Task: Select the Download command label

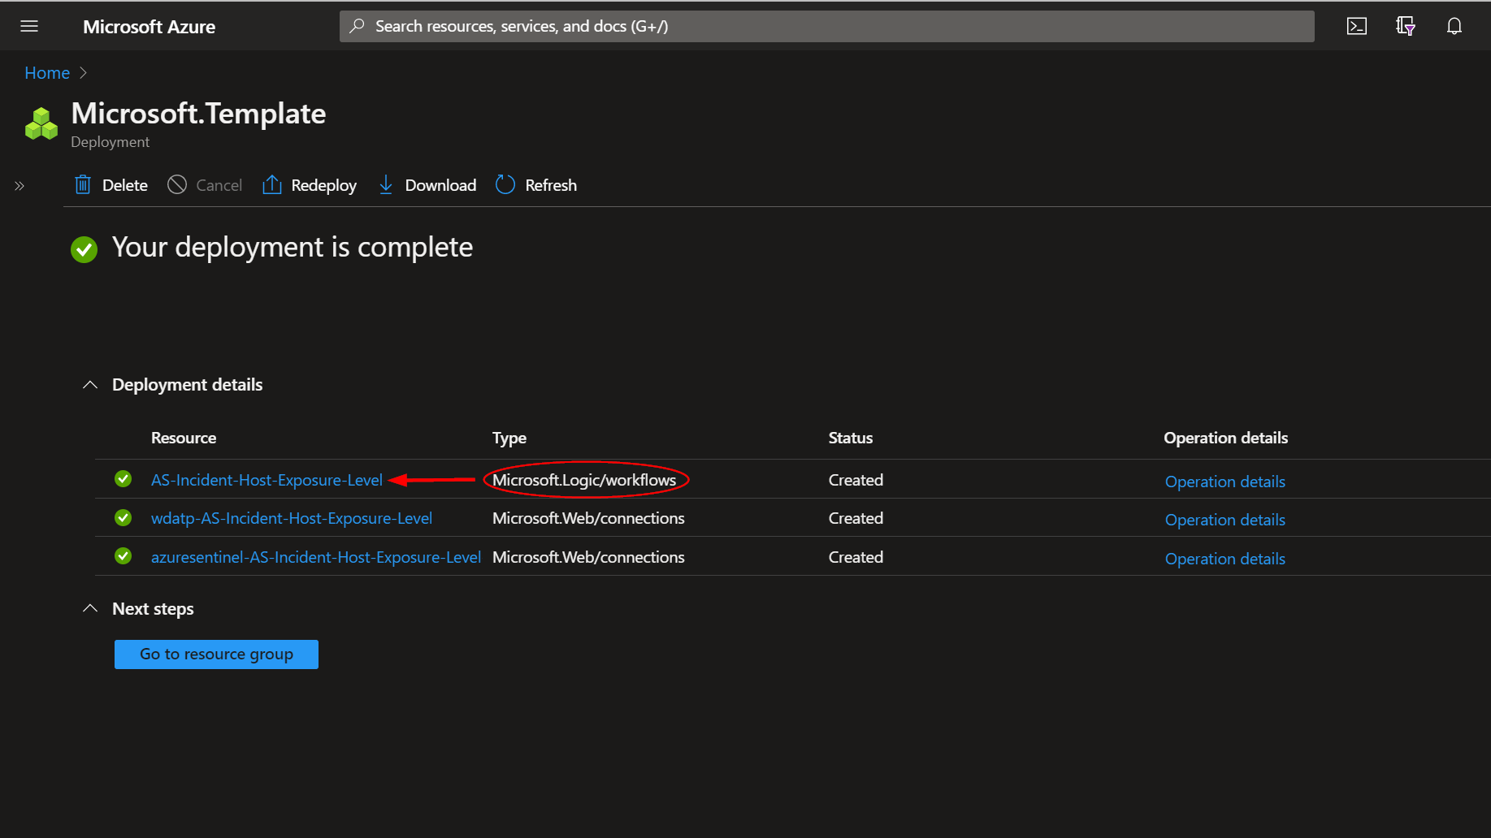Action: (x=440, y=185)
